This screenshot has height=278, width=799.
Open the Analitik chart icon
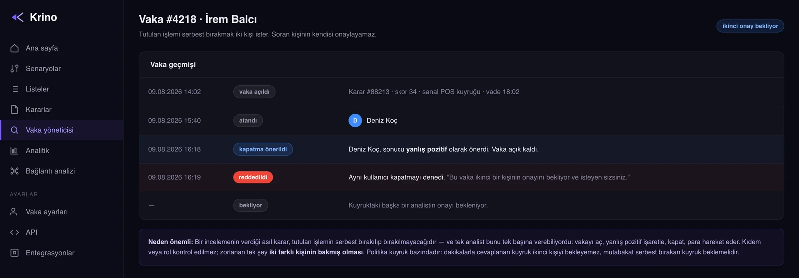14,151
